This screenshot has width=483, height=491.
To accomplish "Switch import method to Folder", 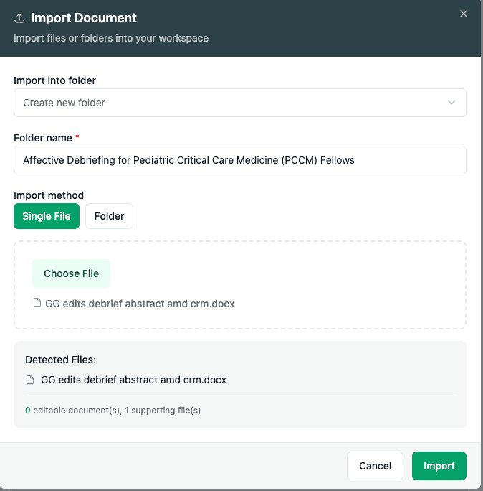I will [109, 216].
